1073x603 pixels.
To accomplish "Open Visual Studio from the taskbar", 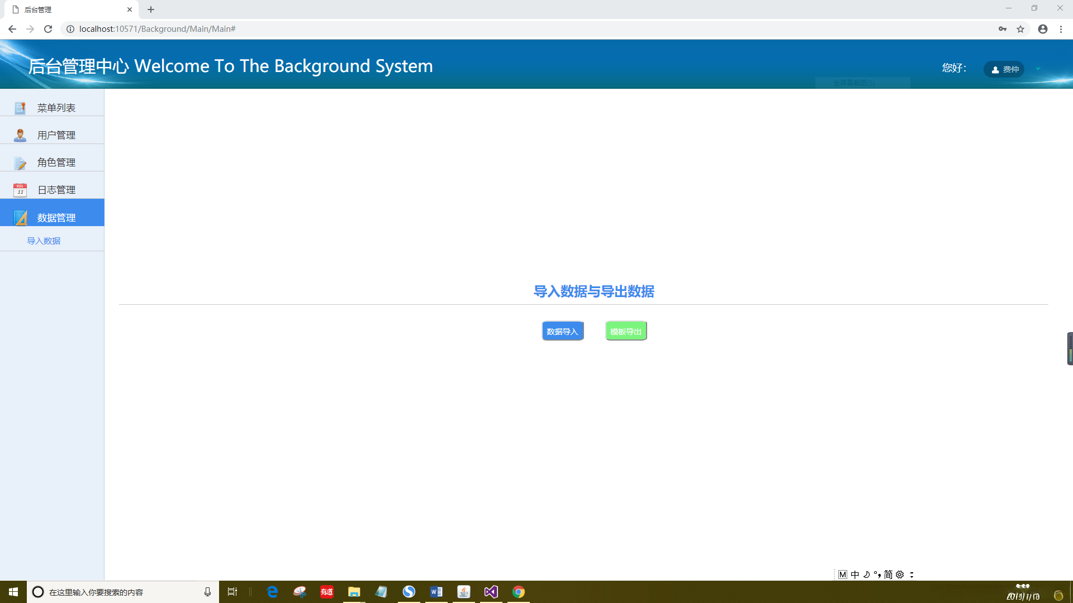I will pos(491,592).
